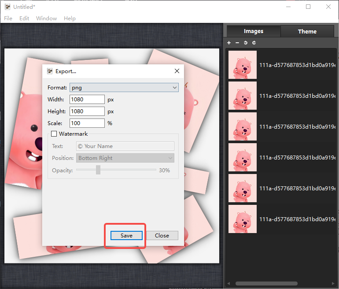This screenshot has width=339, height=289.
Task: Close the Export dialog with X
Action: click(x=177, y=71)
